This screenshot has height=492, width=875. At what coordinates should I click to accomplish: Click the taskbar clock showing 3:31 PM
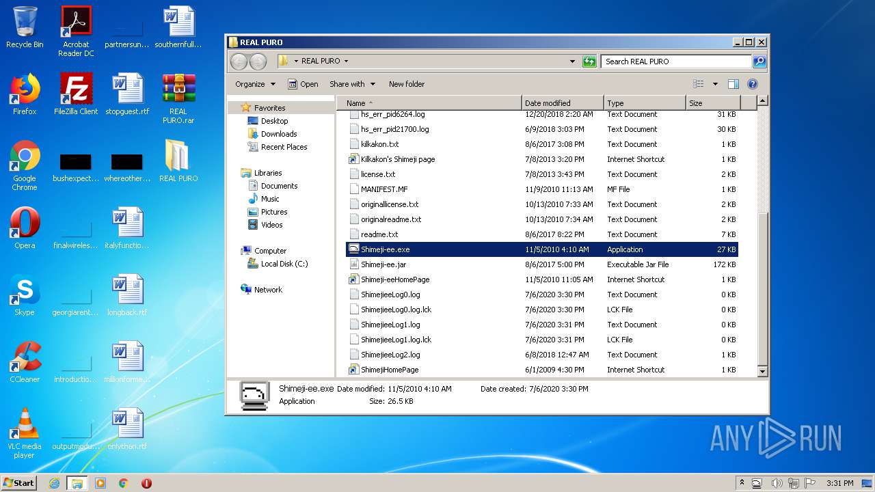click(x=839, y=483)
